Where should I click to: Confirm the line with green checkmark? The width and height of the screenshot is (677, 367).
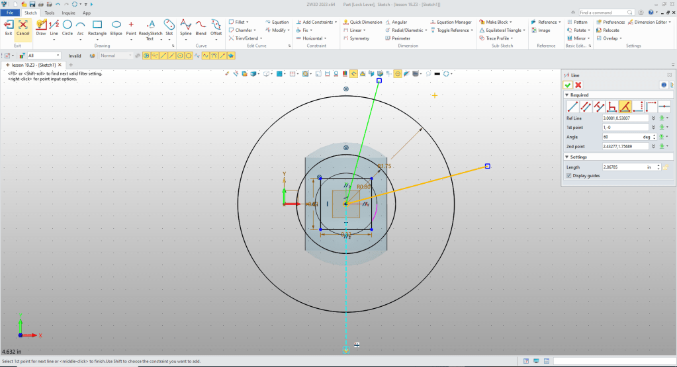point(568,85)
